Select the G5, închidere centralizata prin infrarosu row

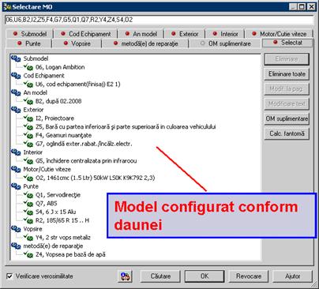click(86, 161)
